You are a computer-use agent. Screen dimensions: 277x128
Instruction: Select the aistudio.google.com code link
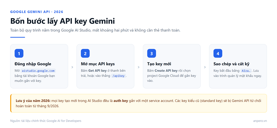click(x=38, y=71)
